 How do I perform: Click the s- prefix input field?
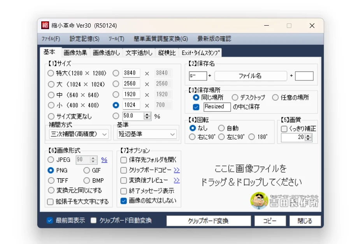coord(198,76)
